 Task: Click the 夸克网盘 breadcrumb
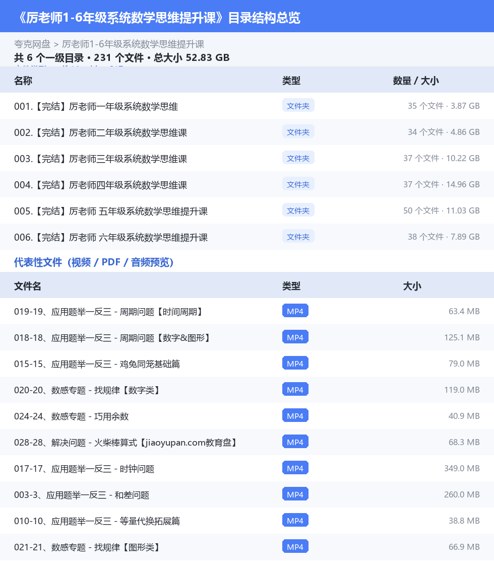coord(32,44)
